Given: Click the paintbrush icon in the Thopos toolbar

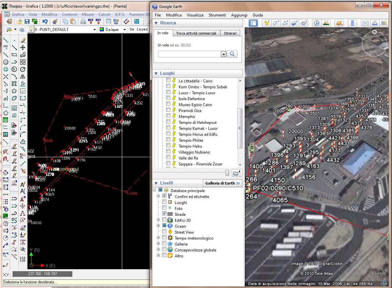Looking at the screenshot, I should point(55,22).
